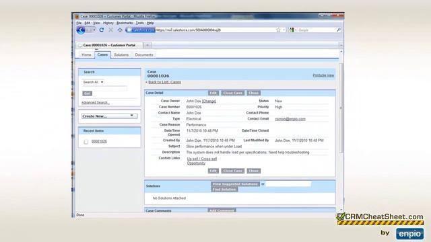Reload the page with the refresh icon

[102, 30]
